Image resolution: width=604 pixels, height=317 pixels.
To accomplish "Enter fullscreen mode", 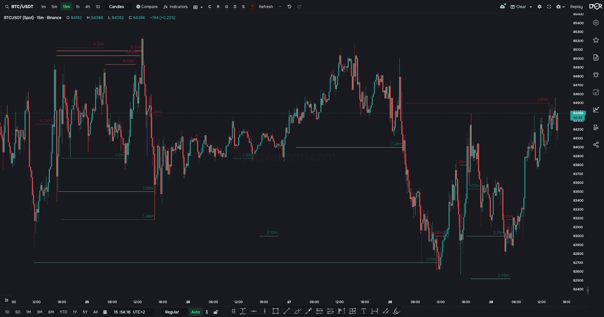I will pyautogui.click(x=549, y=6).
